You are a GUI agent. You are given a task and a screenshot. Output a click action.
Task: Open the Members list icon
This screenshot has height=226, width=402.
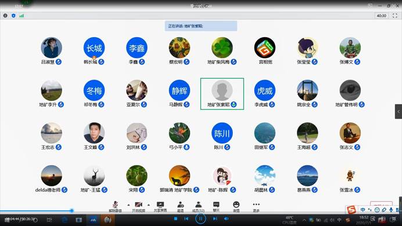pos(198,205)
